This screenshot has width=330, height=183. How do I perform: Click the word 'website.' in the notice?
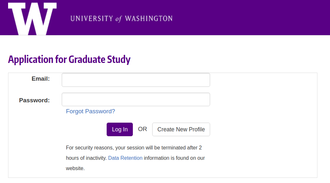point(75,168)
